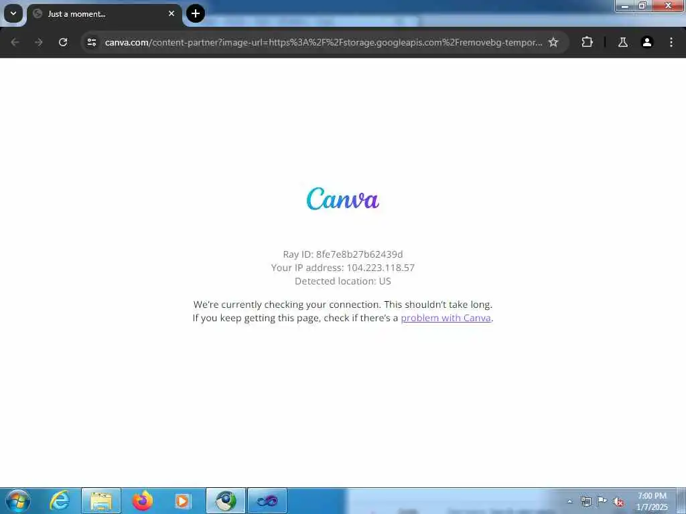
Task: Open the Extensions puzzle icon
Action: (x=587, y=42)
